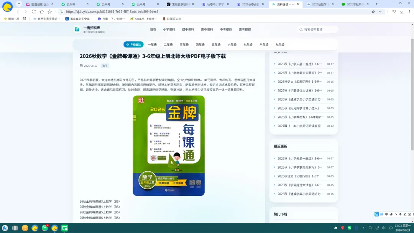Select the 五年级 grade filter
The height and width of the screenshot is (233, 414).
216,44
